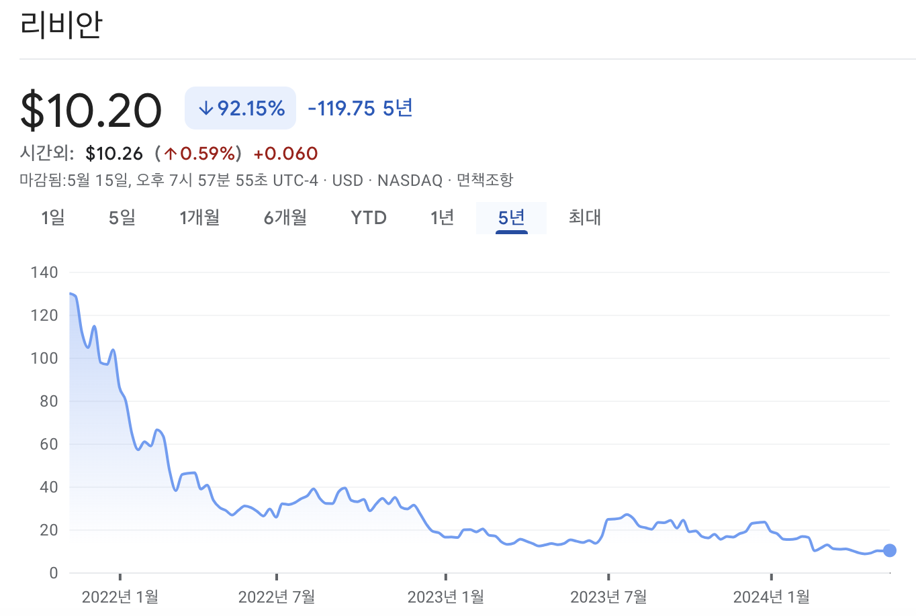Click the after-hours +0.060 change value
The height and width of the screenshot is (616, 916).
click(285, 154)
